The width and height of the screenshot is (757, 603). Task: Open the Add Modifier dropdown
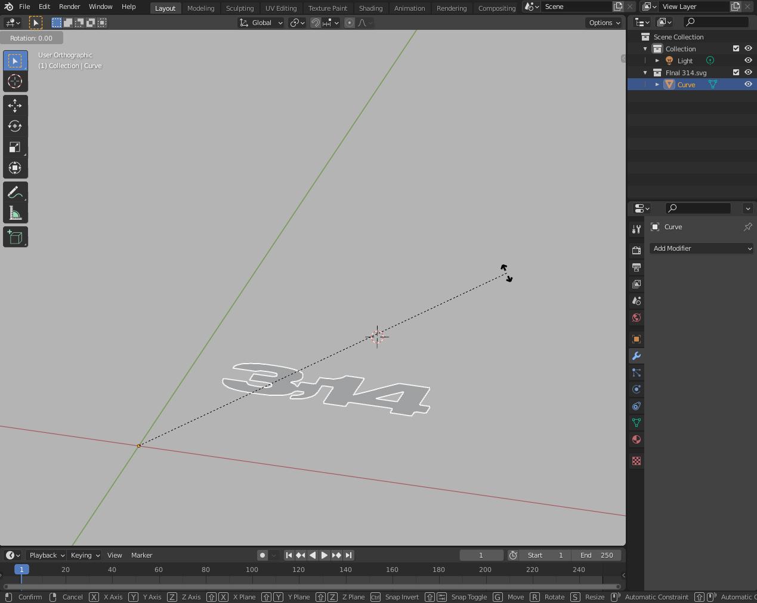702,248
